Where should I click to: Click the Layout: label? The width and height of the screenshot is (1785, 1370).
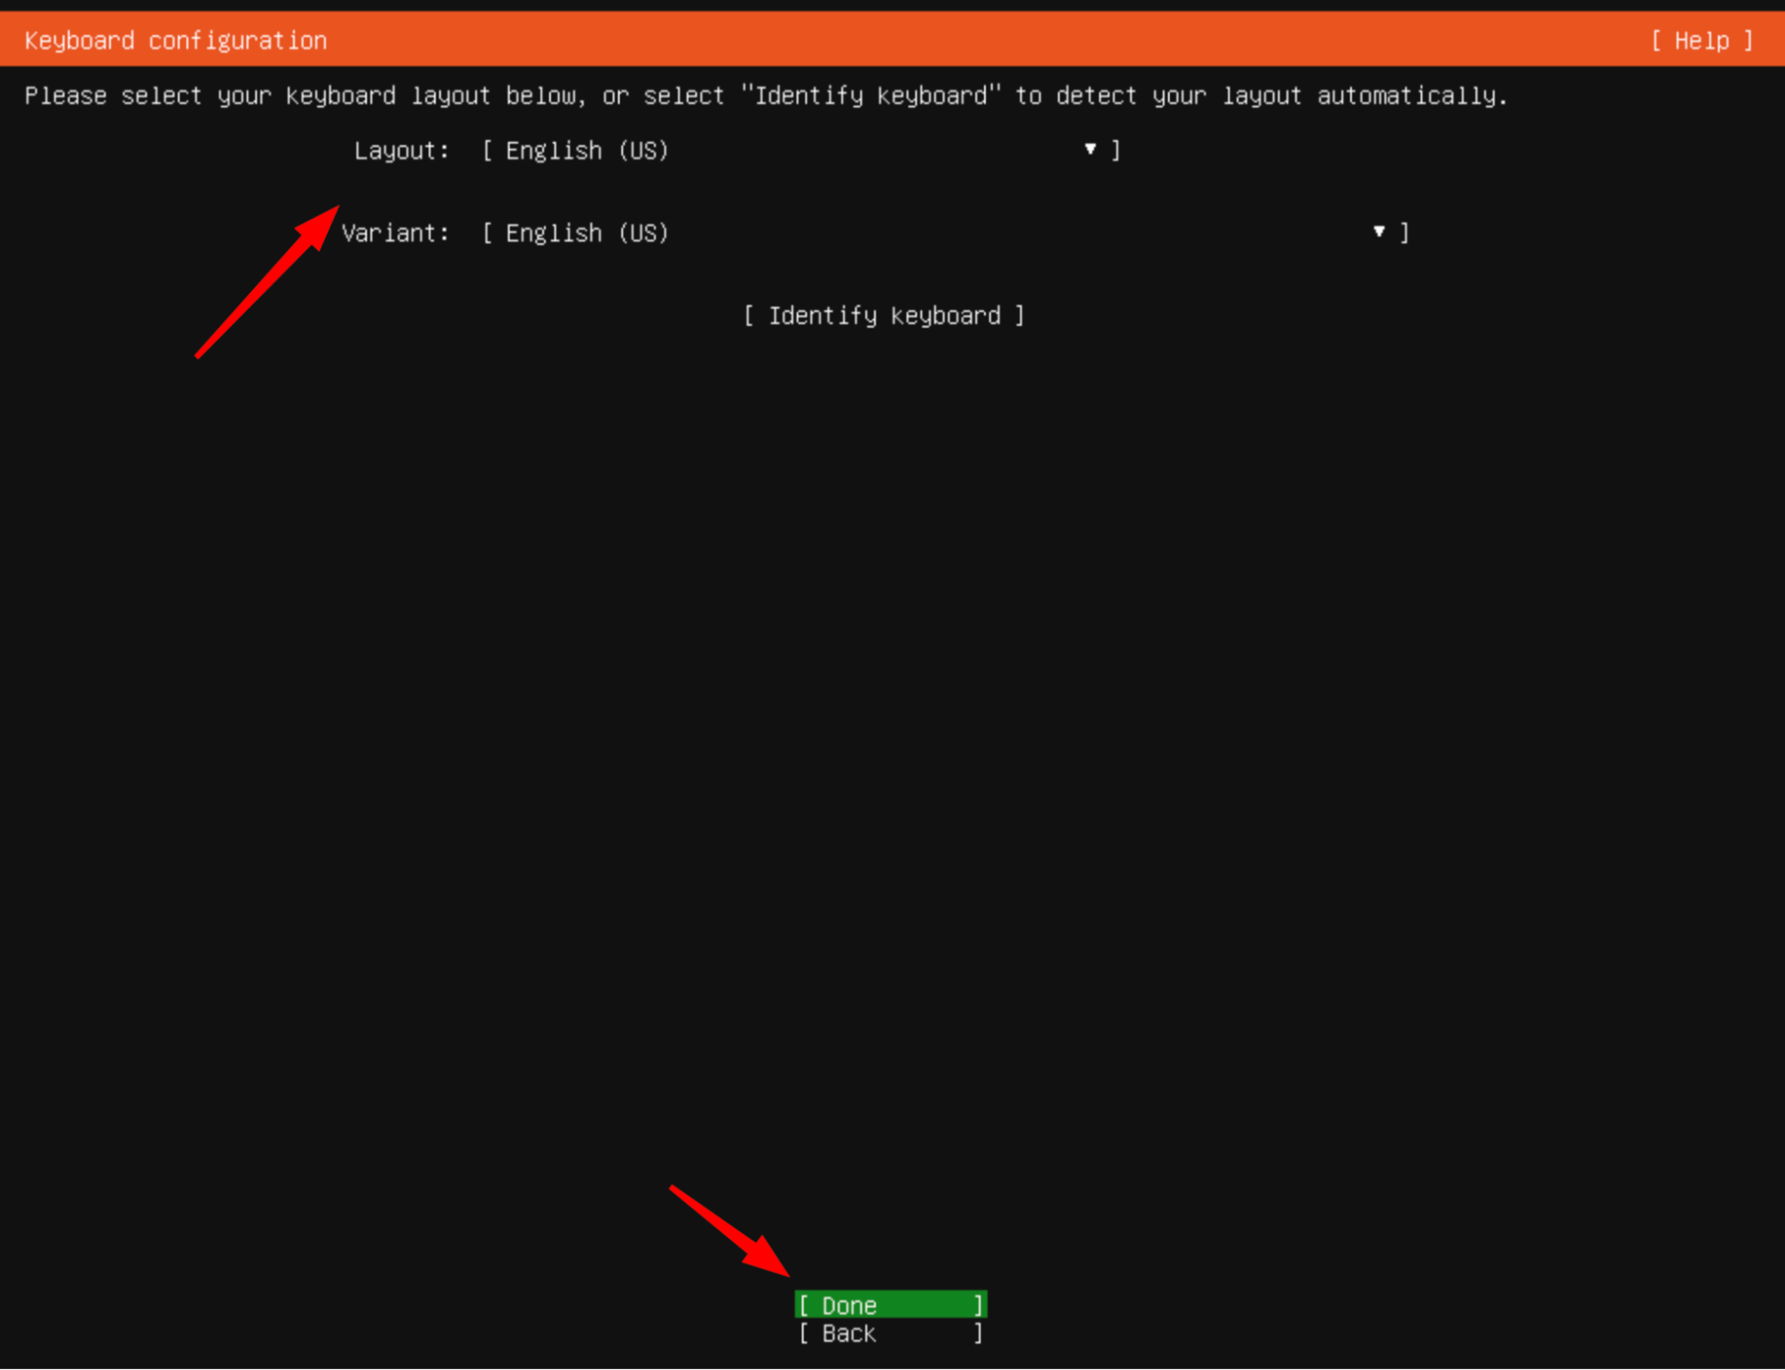click(x=401, y=150)
